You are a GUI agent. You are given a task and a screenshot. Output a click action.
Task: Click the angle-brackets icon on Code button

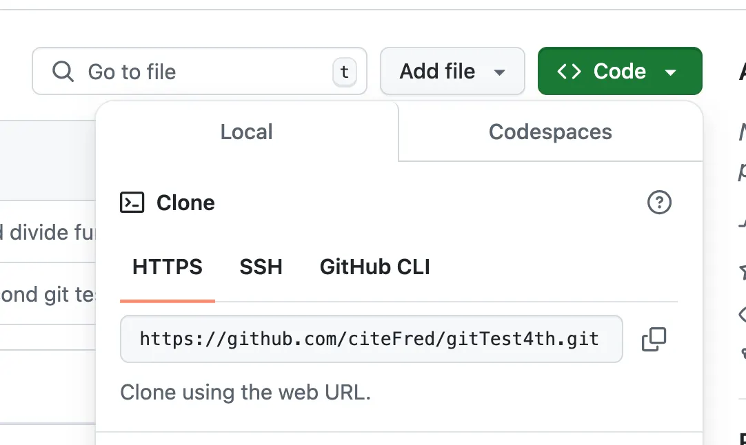click(x=569, y=72)
